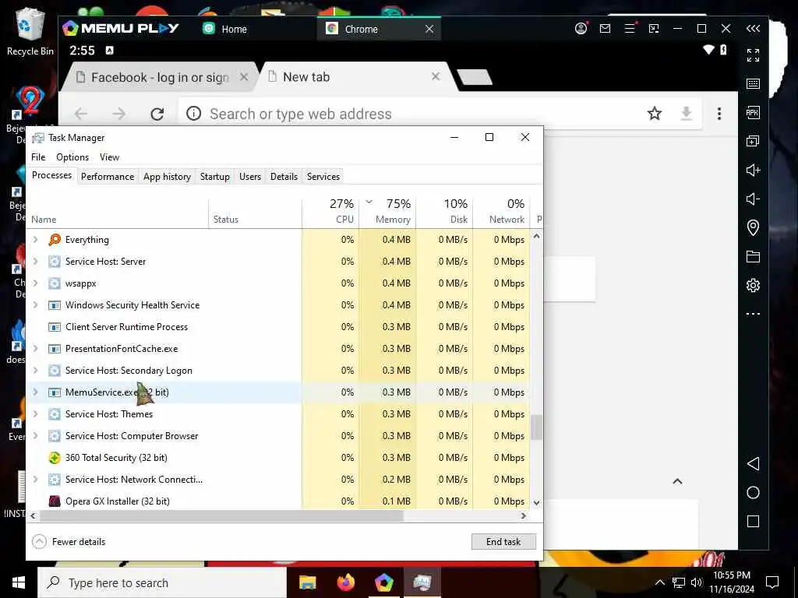
Task: Tap Android back triangle button
Action: pos(753,463)
